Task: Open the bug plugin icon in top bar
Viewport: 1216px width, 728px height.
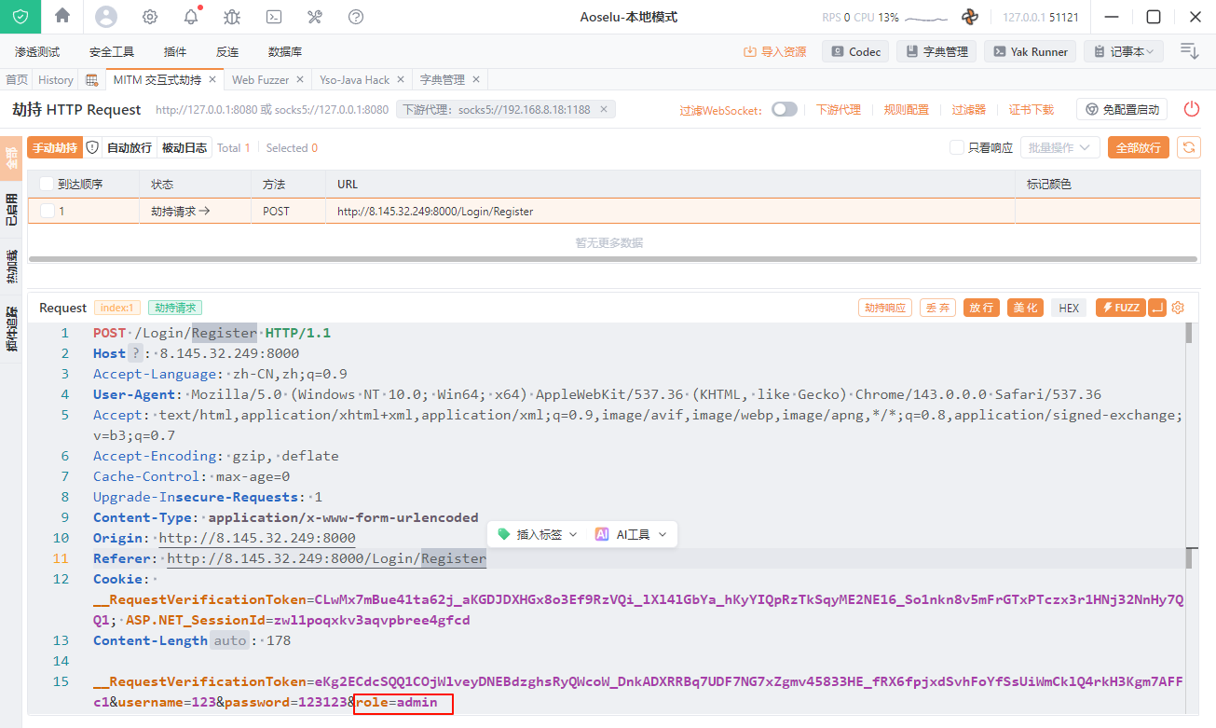Action: 232,17
